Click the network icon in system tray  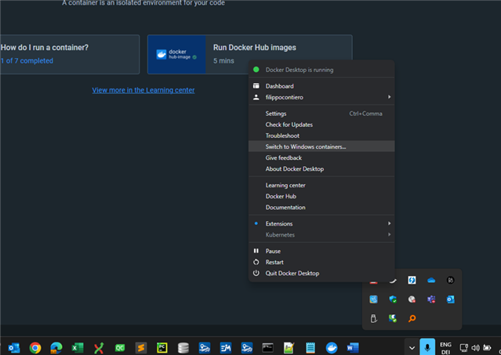pos(464,348)
